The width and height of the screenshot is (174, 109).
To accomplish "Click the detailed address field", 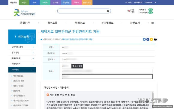I will pos(107,77).
